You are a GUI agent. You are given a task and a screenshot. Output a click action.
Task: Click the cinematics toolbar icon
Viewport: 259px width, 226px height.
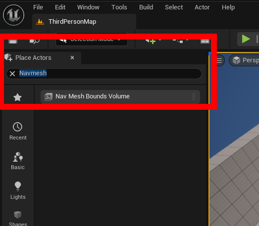click(205, 41)
